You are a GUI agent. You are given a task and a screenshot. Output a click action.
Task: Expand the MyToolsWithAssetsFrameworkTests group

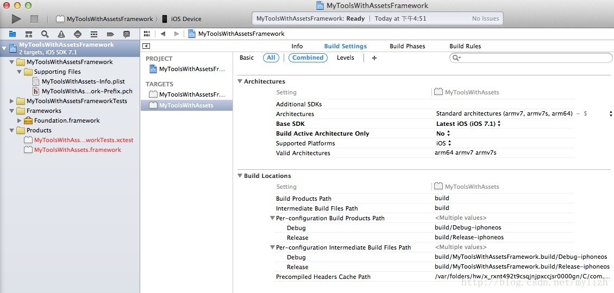12,101
